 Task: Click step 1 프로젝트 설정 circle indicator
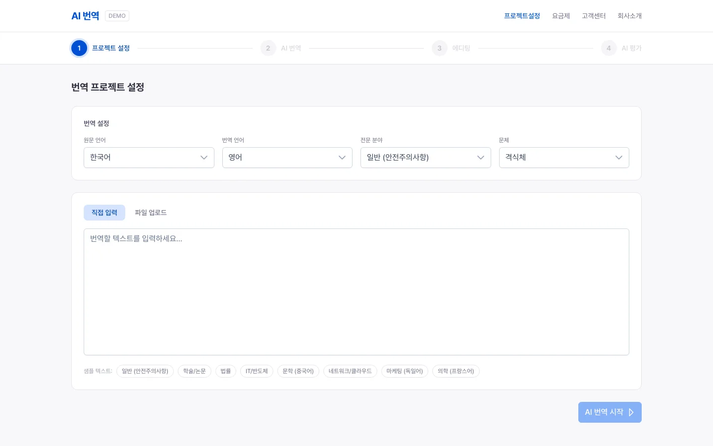click(x=79, y=48)
